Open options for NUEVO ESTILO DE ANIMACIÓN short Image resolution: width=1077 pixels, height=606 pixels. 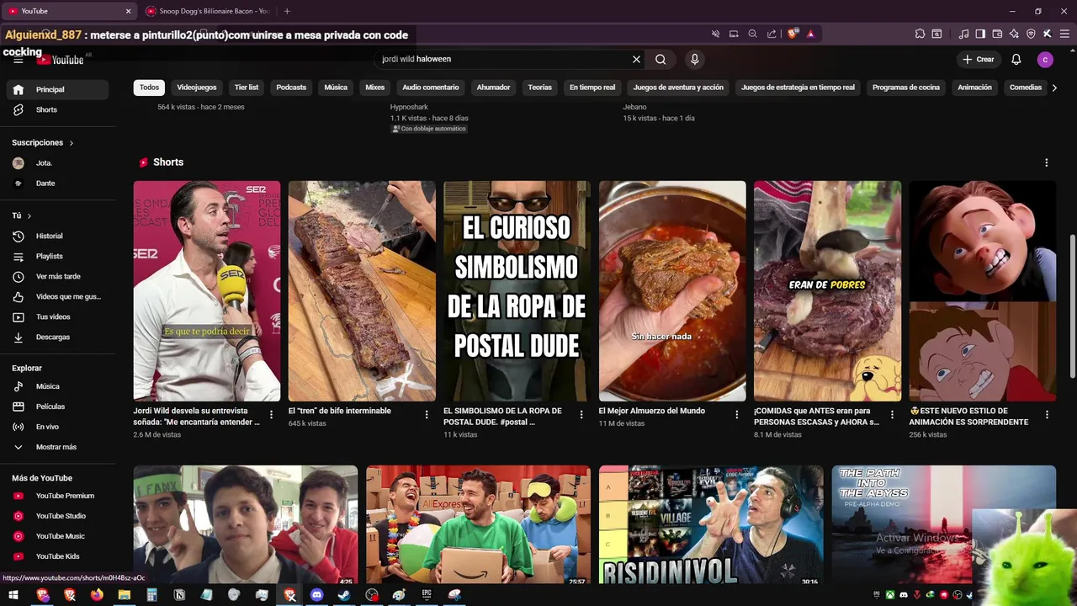1047,414
